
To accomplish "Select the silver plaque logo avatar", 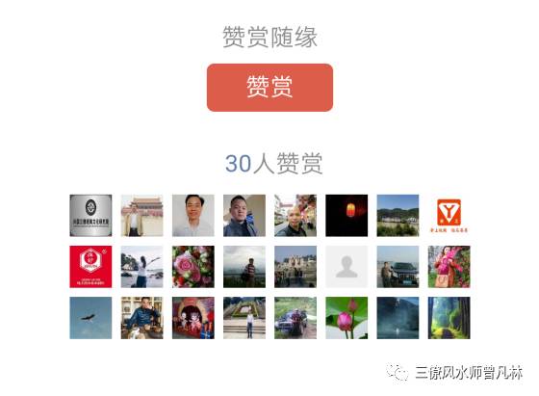I will tap(90, 216).
